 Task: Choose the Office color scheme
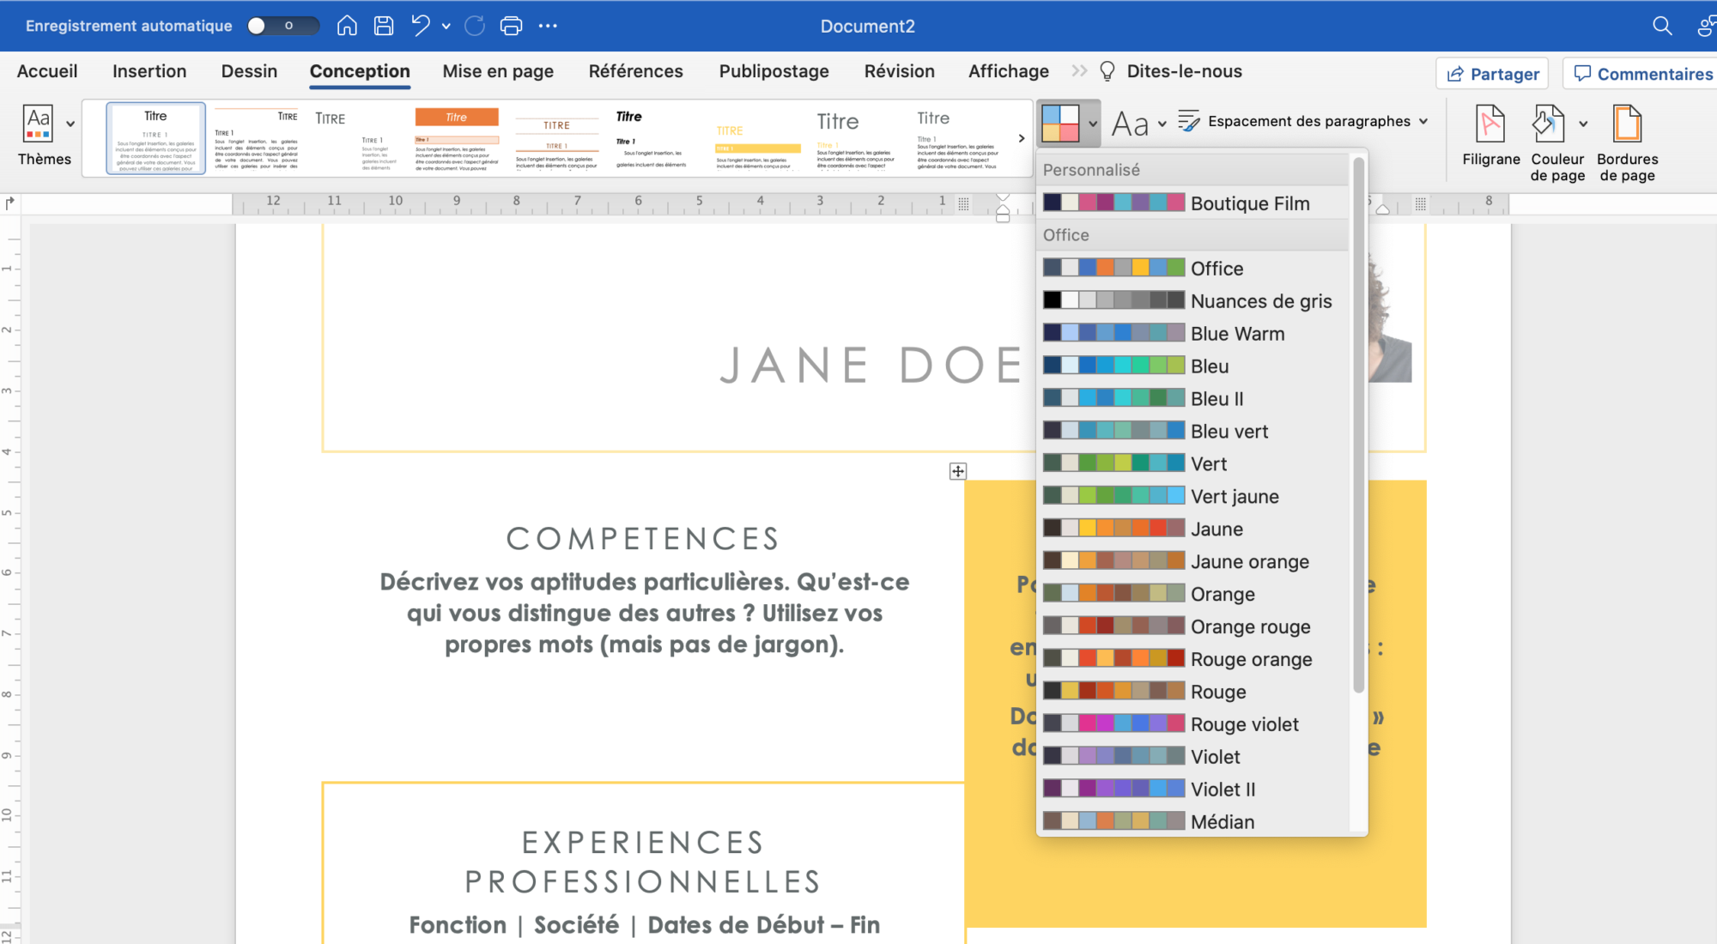coord(1192,269)
